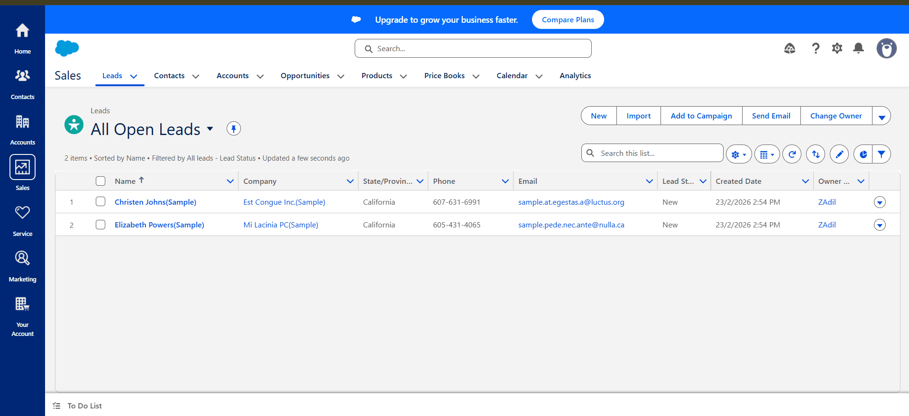Image resolution: width=909 pixels, height=416 pixels.
Task: Check the Christen Johns row checkbox
Action: pyautogui.click(x=101, y=201)
